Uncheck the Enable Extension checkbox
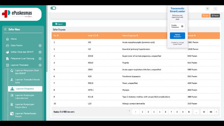Image resolution: width=224 pixels, height=126 pixels. (182, 26)
